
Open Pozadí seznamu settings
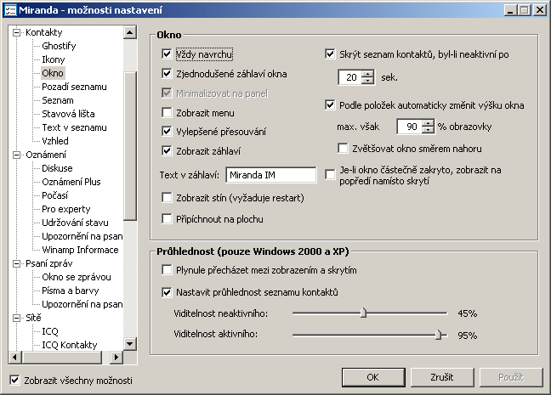74,87
